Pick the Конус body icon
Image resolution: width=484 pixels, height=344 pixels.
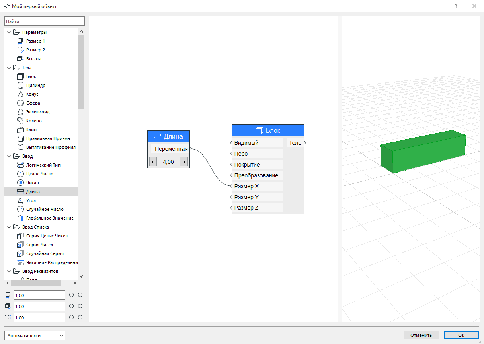[x=21, y=94]
